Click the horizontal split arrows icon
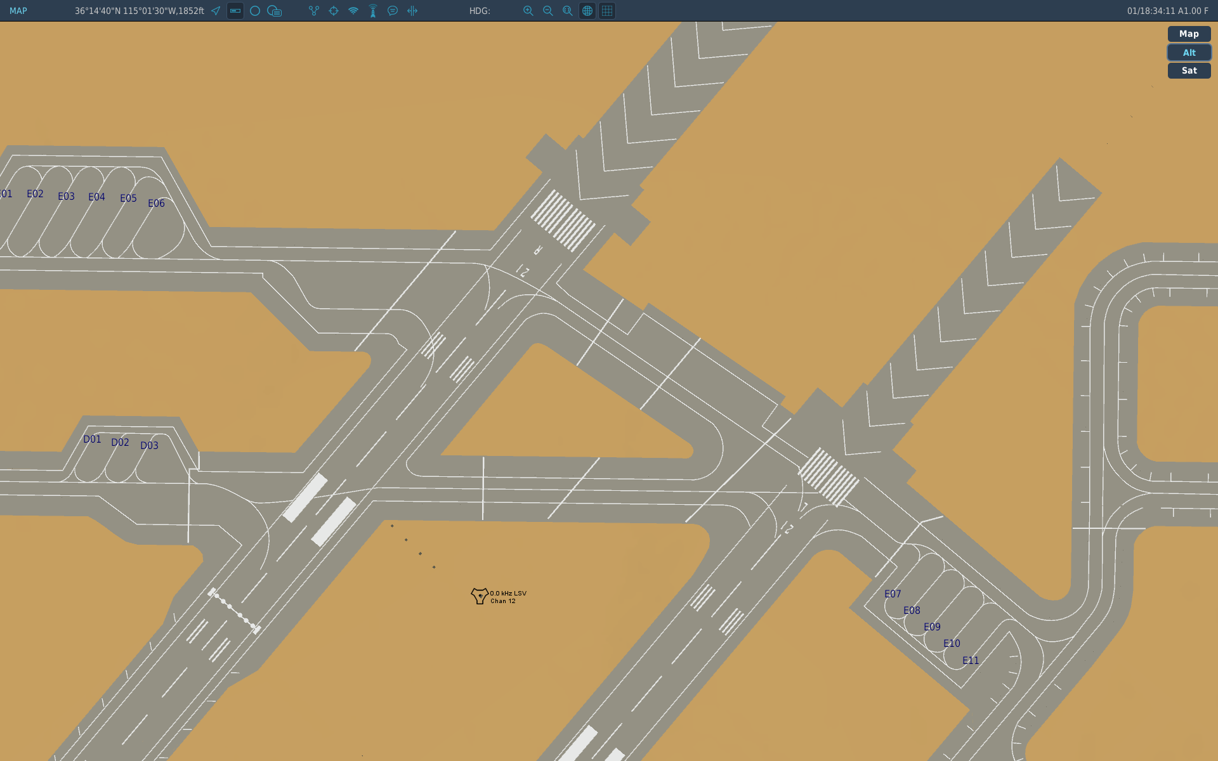The height and width of the screenshot is (761, 1218). pos(412,11)
